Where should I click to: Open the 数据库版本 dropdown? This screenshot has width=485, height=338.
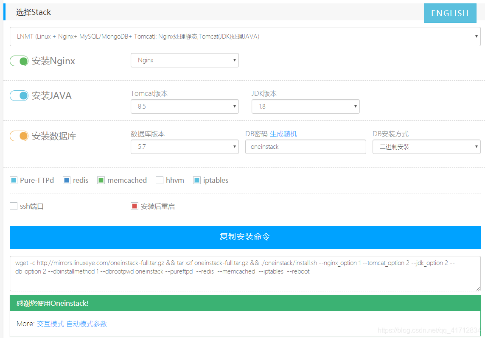[185, 147]
